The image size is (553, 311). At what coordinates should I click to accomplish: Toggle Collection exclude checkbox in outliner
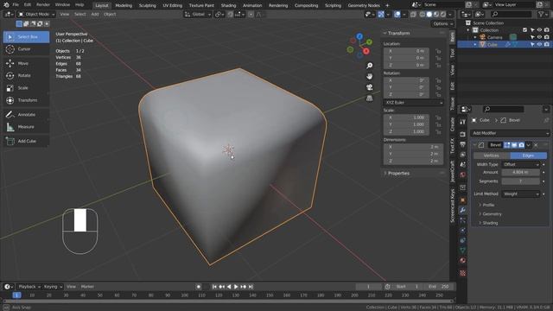pos(524,30)
